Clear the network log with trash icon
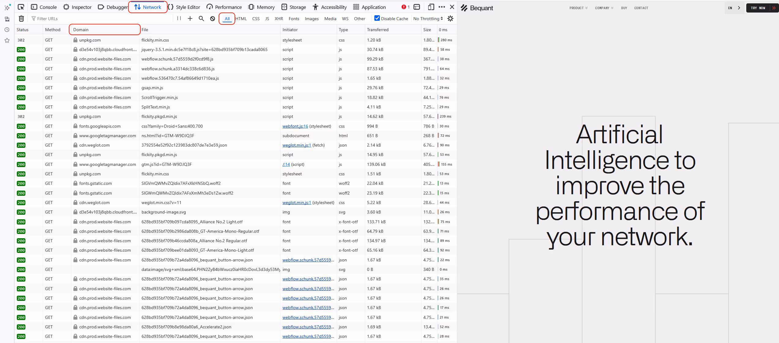The height and width of the screenshot is (343, 779). click(21, 19)
